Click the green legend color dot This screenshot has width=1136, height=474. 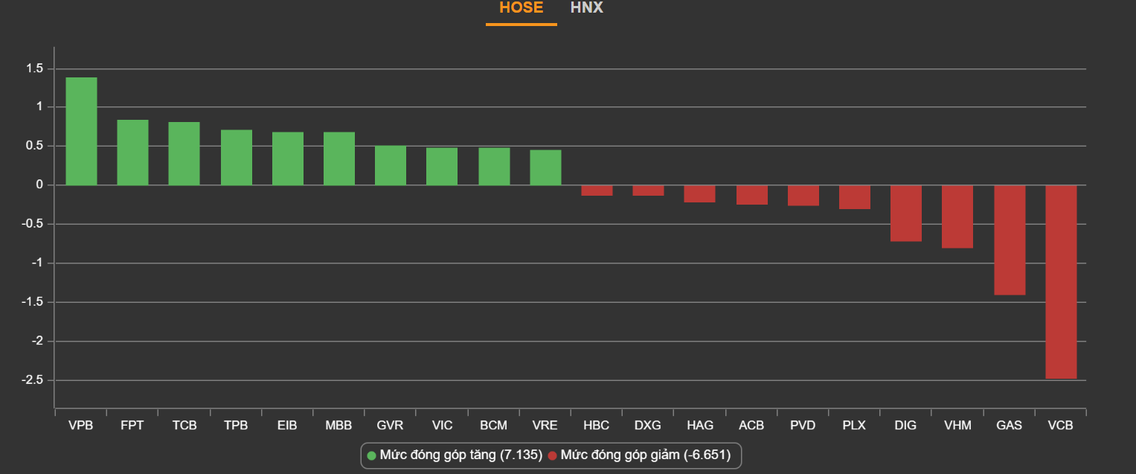click(x=372, y=455)
